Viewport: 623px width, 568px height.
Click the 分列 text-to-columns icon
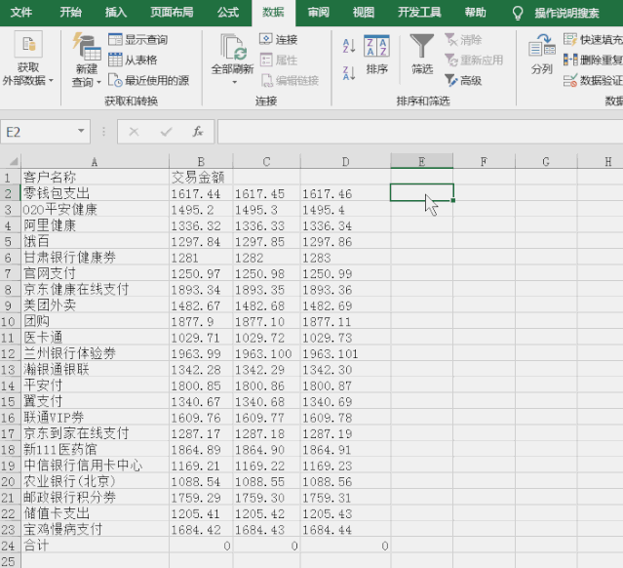[542, 55]
